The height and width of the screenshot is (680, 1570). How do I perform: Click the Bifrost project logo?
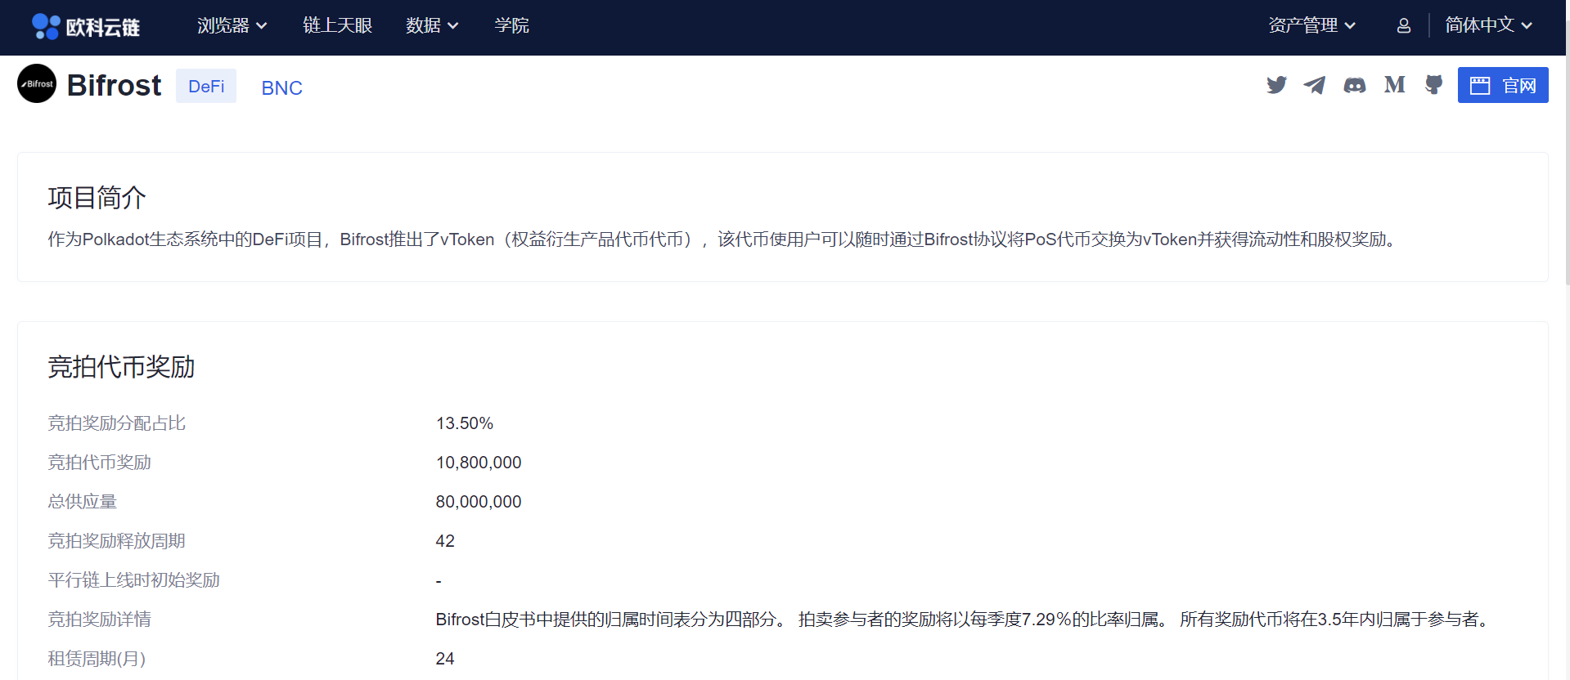(37, 84)
